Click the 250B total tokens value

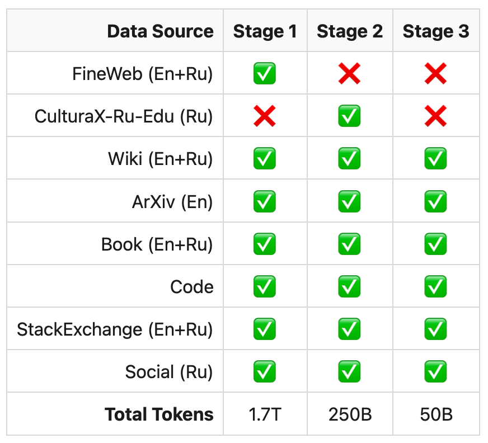[x=350, y=414]
